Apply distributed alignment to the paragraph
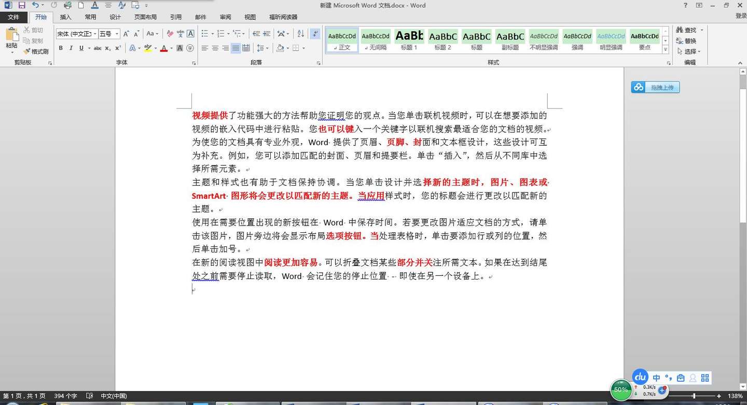Viewport: 747px width, 405px height. click(246, 48)
